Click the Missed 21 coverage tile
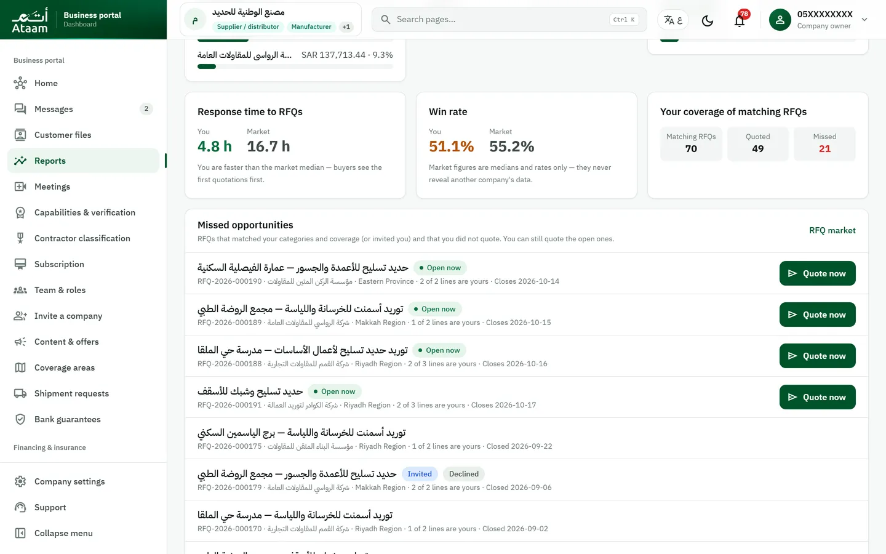Image resolution: width=886 pixels, height=554 pixels. coord(824,143)
